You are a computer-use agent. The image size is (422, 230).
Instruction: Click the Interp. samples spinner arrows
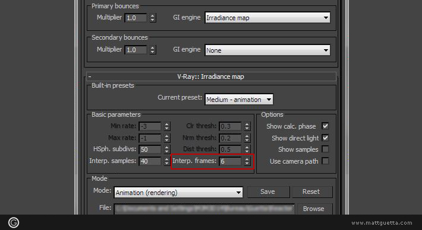tap(167, 161)
